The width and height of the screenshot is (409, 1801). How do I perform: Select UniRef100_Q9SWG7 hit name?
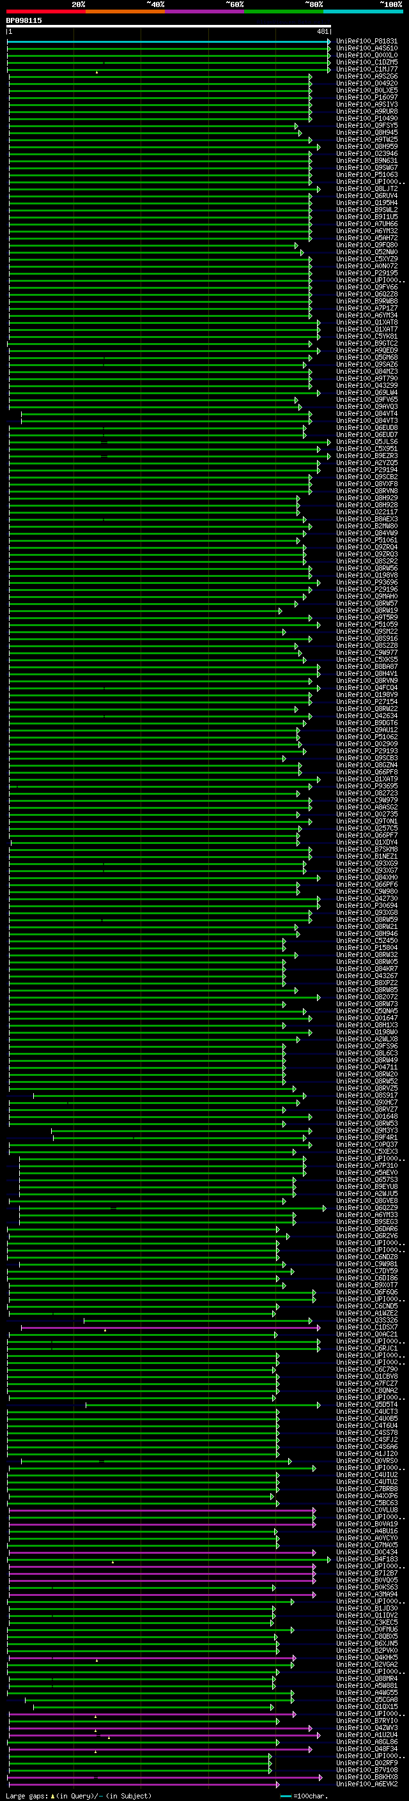[367, 168]
